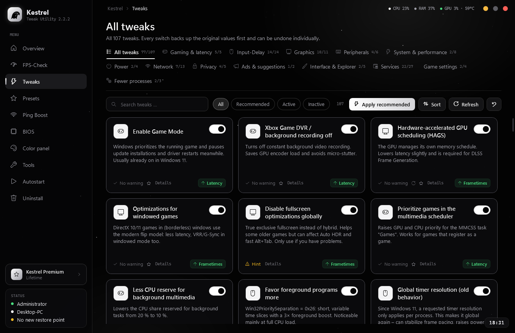The height and width of the screenshot is (333, 515).
Task: Open Ping Boost via its signal icon
Action: 14,115
